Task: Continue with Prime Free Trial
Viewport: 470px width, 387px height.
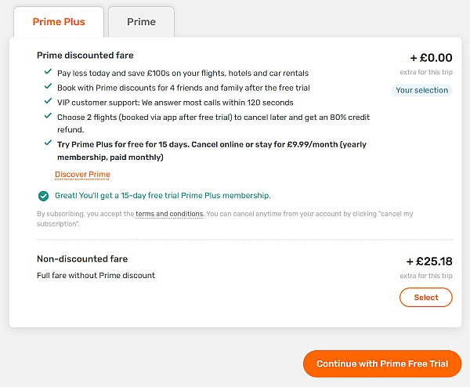Action: click(382, 363)
